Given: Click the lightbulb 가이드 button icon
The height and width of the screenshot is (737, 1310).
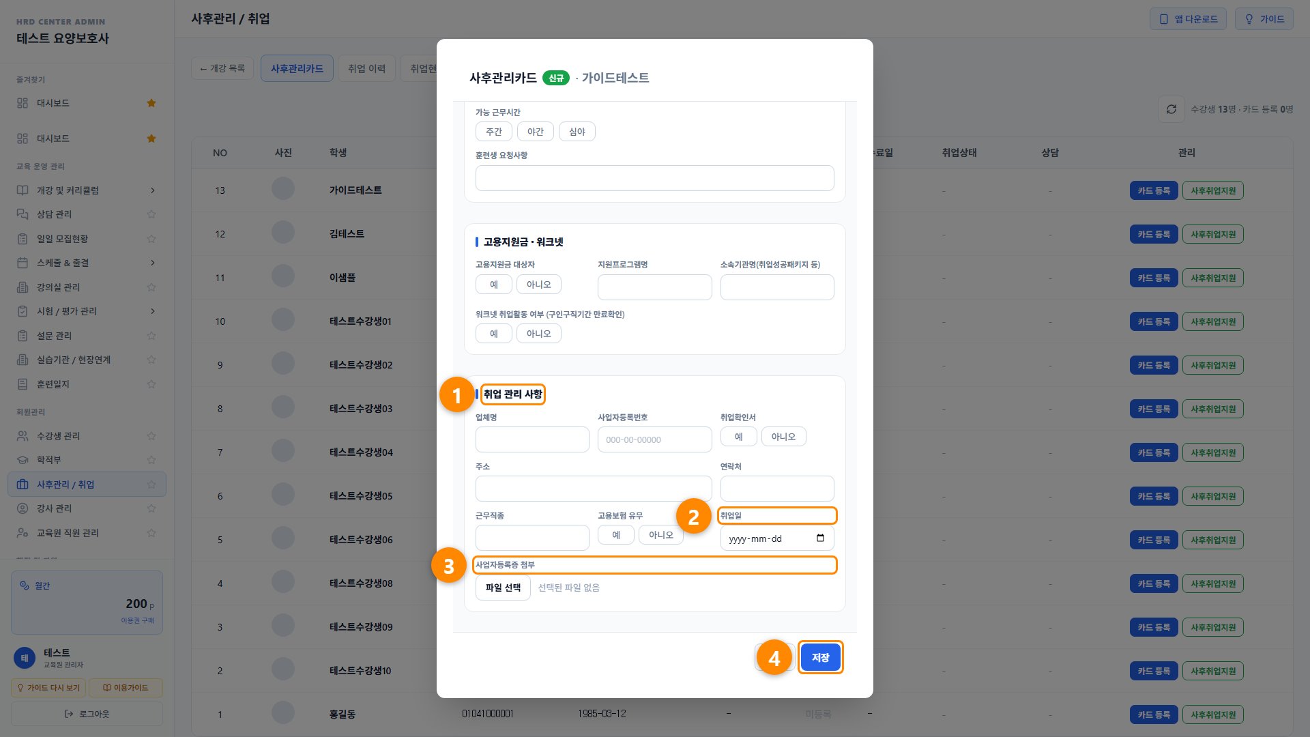Looking at the screenshot, I should [1249, 19].
